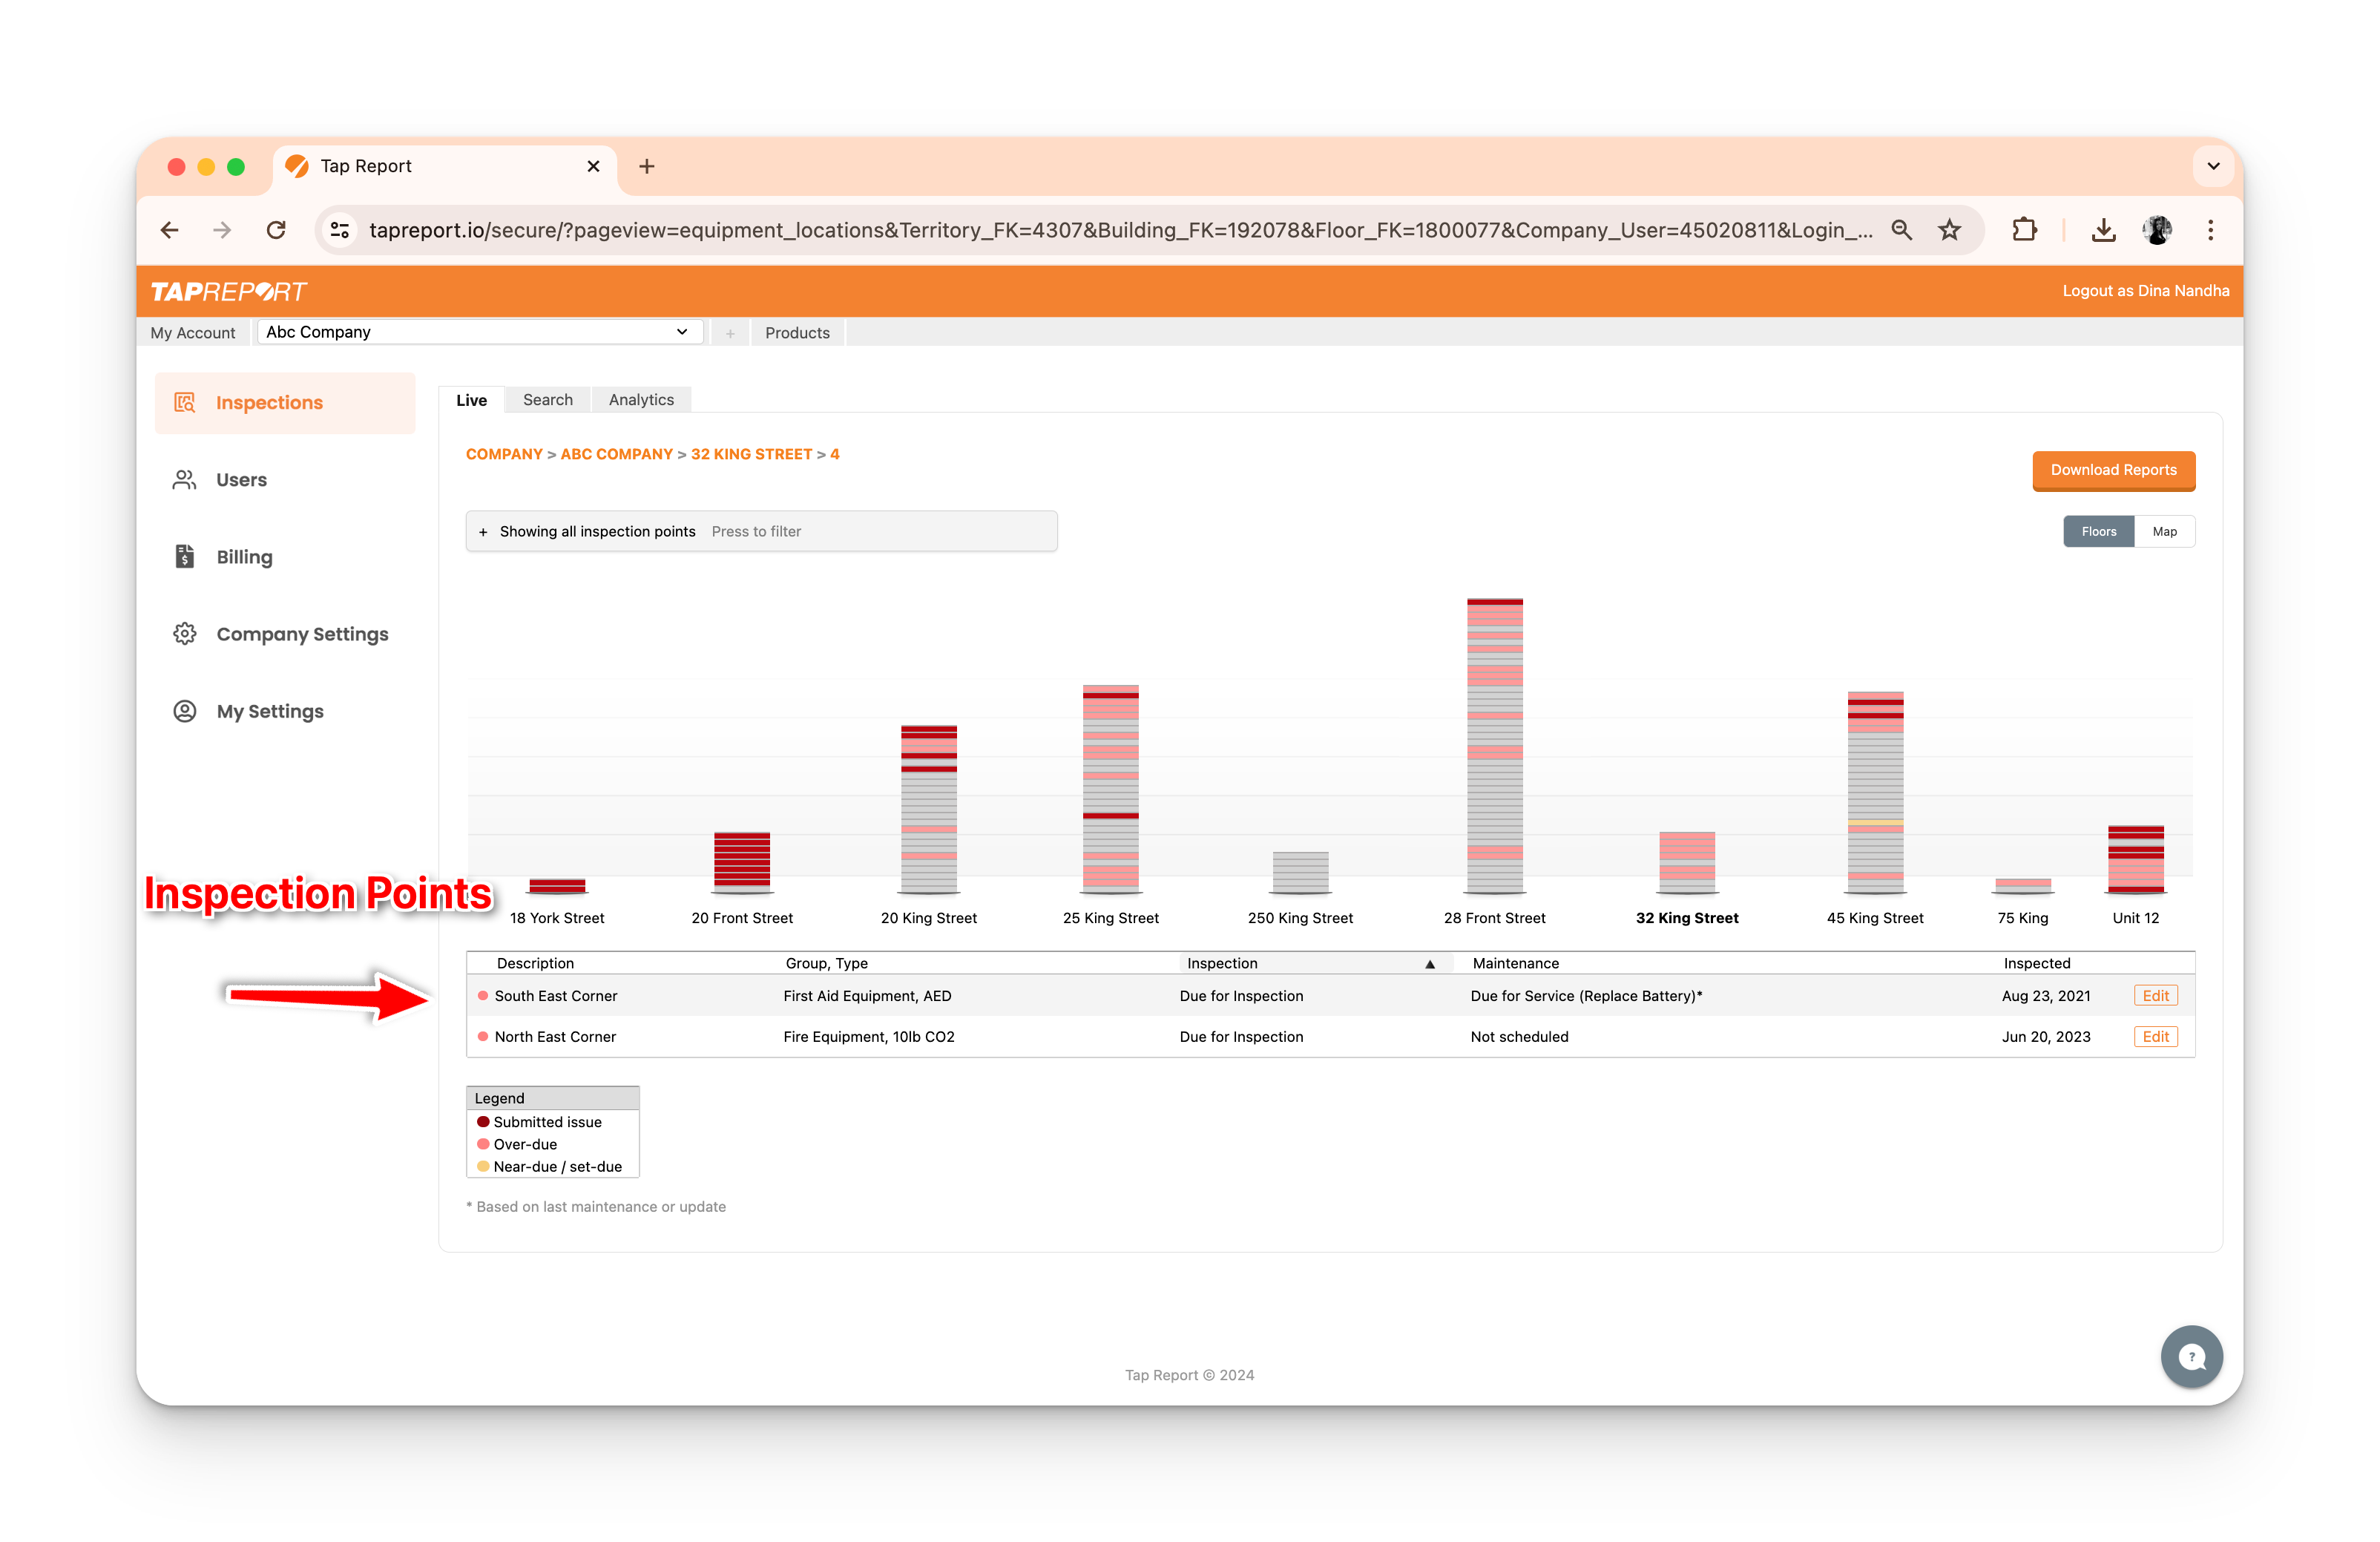The width and height of the screenshot is (2380, 1542).
Task: Open Company Settings gear icon
Action: pos(185,634)
